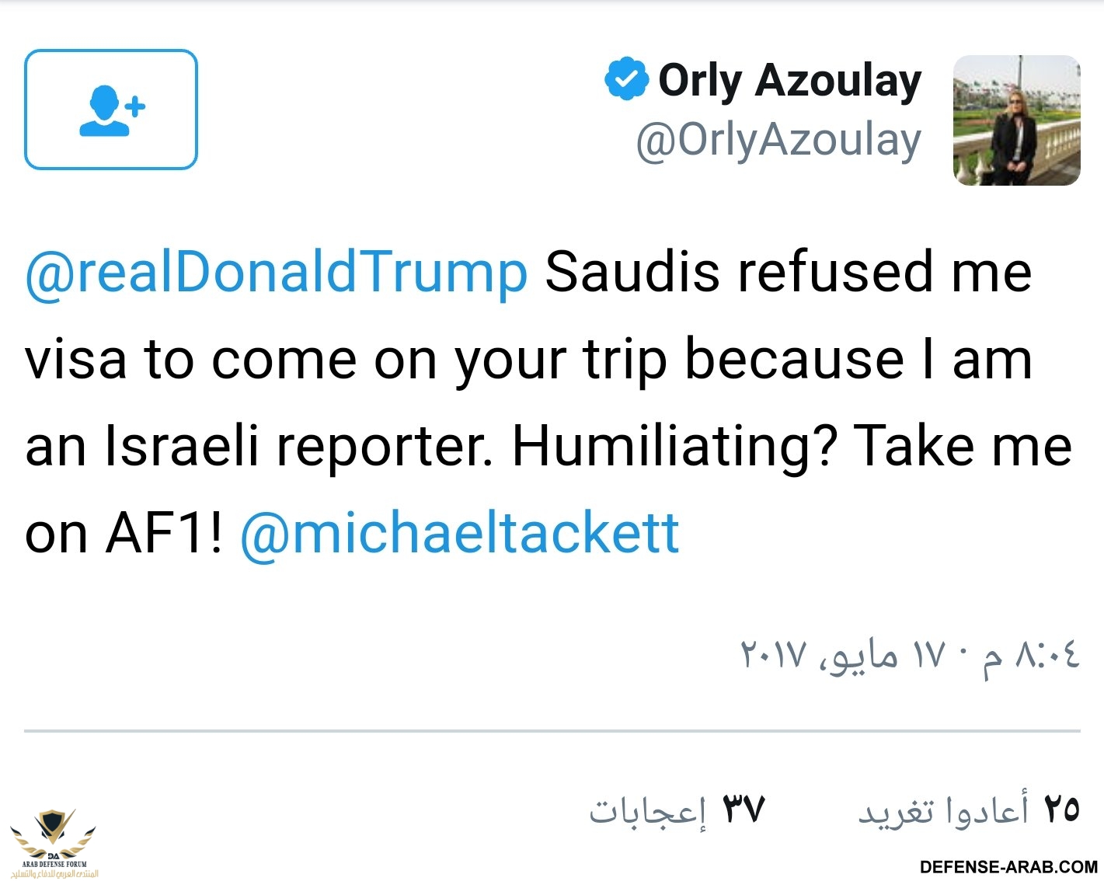Click the ٨:٠٤ م tweet time
This screenshot has width=1104, height=881.
(x=1031, y=655)
